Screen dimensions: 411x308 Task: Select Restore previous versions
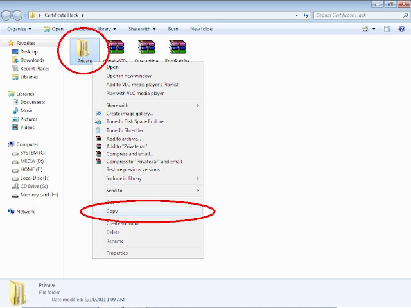point(148,169)
